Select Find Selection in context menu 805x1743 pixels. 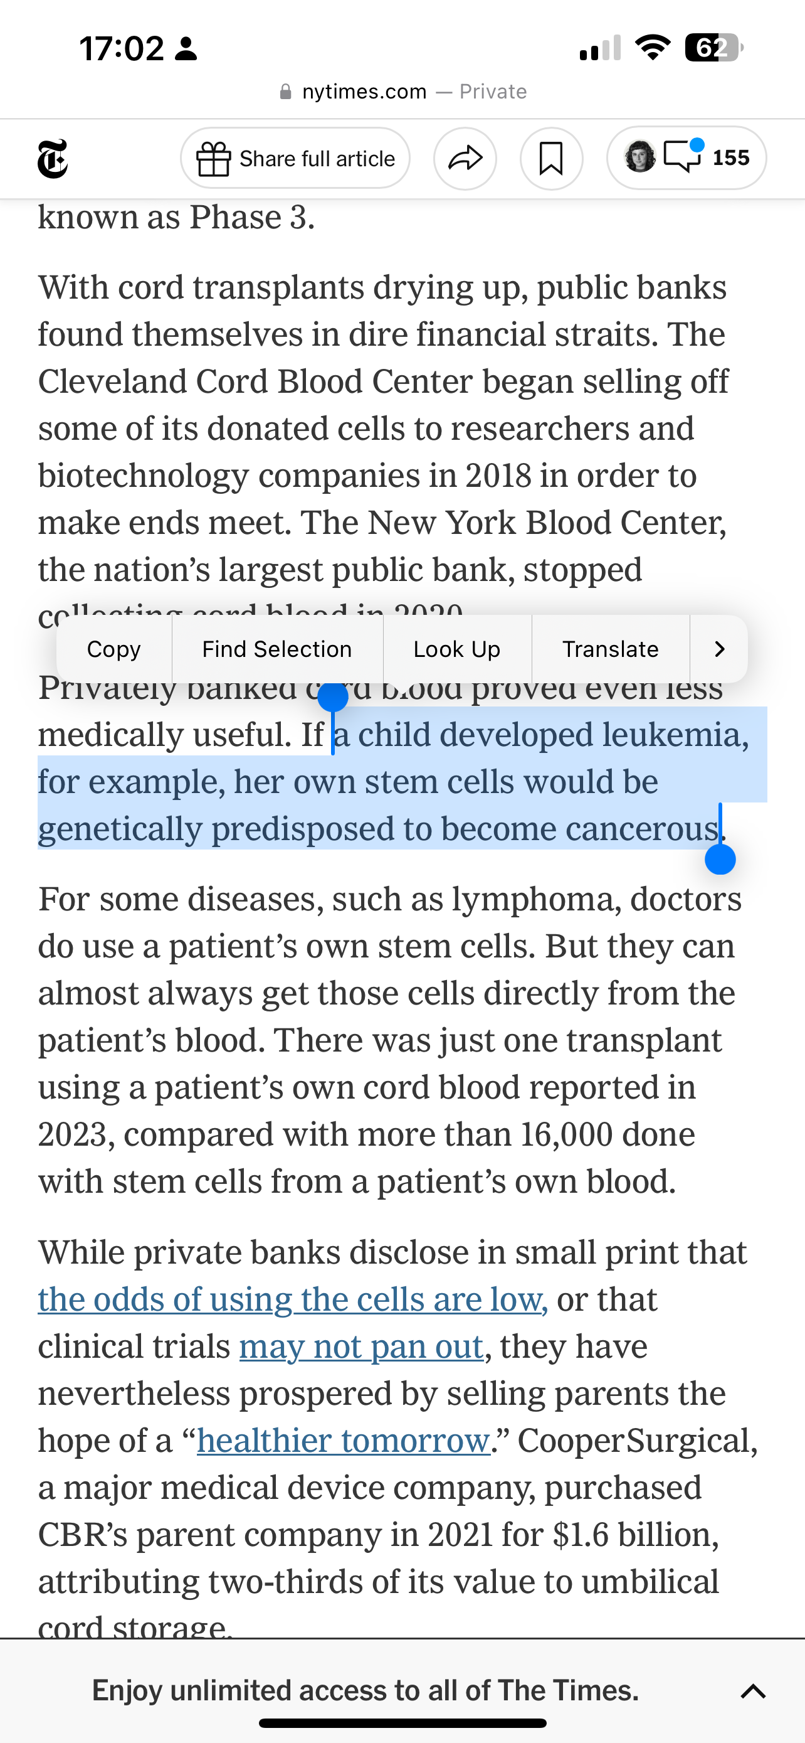[x=277, y=649]
